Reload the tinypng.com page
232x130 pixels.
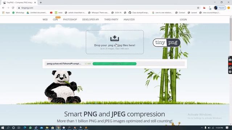click(x=13, y=8)
